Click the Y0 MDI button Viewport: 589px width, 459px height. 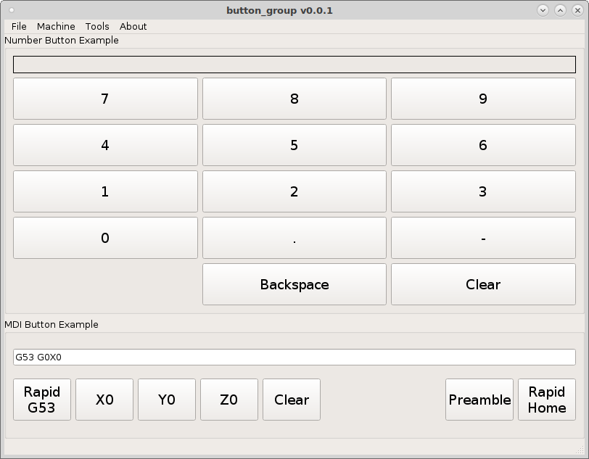[x=167, y=400]
